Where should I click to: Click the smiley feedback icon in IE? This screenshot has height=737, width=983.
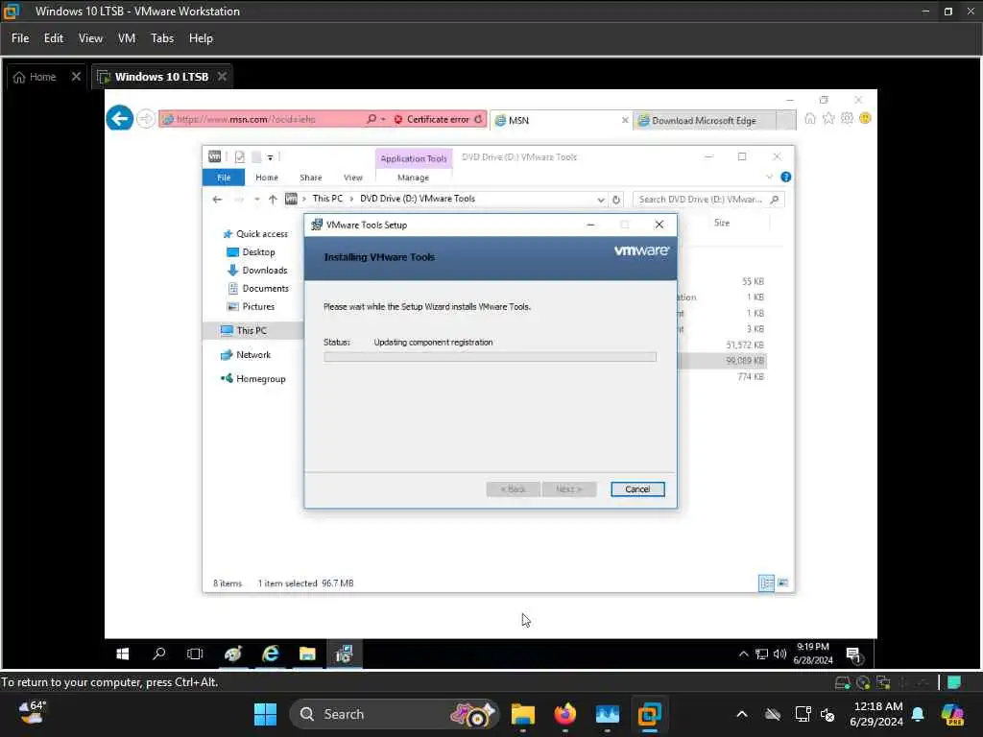click(x=865, y=118)
